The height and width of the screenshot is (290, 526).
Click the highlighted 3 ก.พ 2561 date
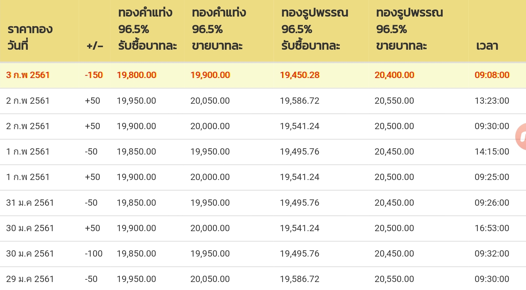pyautogui.click(x=28, y=75)
